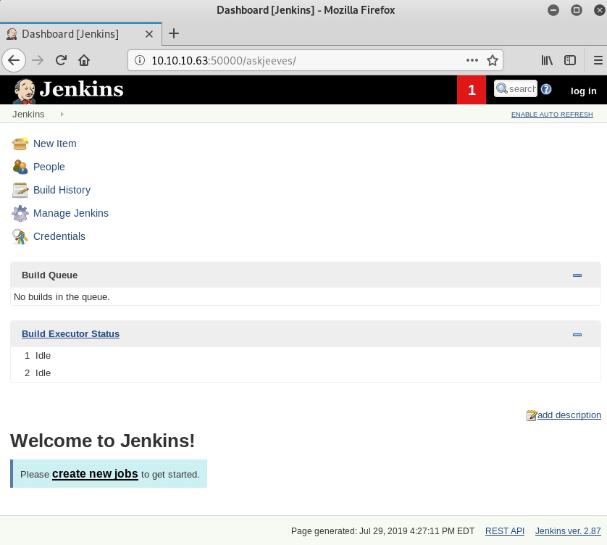Click the New Item box icon

tap(20, 143)
